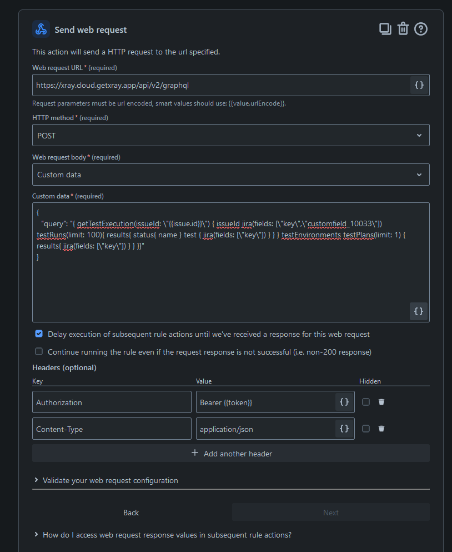452x552 pixels.
Task: Delete the Send web request action
Action: pyautogui.click(x=403, y=29)
